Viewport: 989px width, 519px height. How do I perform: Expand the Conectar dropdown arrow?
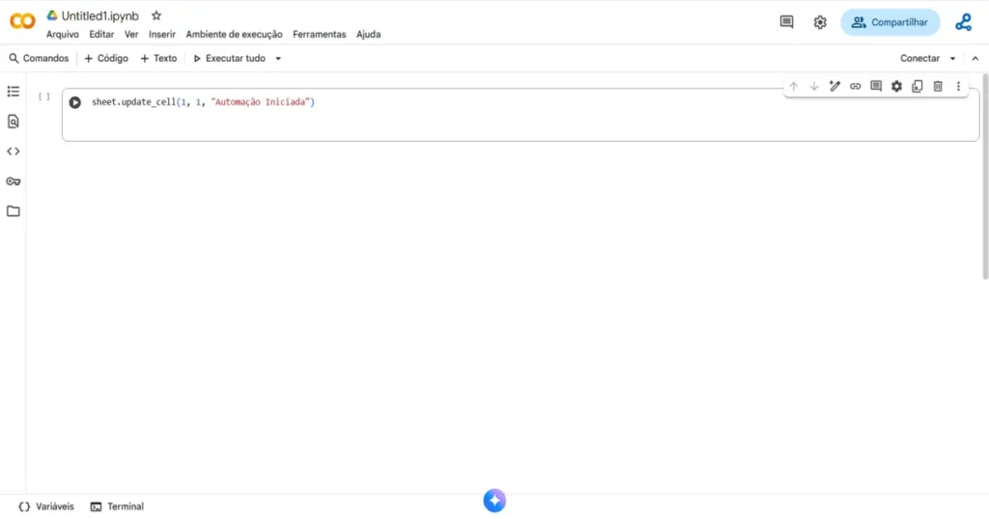click(952, 59)
